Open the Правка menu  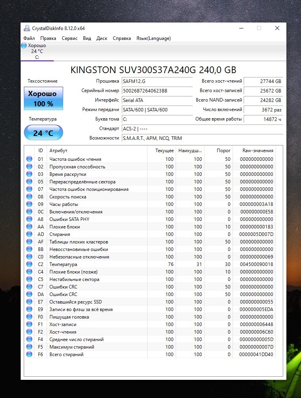click(x=48, y=38)
